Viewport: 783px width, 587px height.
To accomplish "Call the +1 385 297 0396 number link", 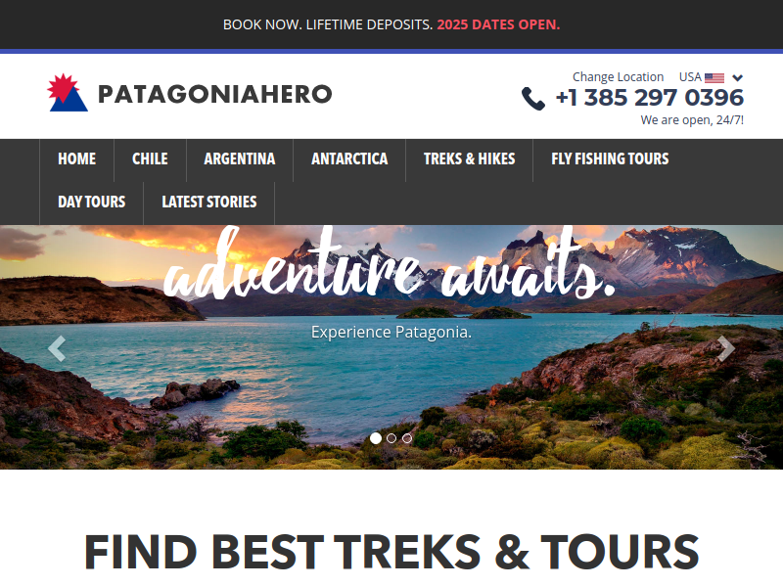I will point(650,97).
